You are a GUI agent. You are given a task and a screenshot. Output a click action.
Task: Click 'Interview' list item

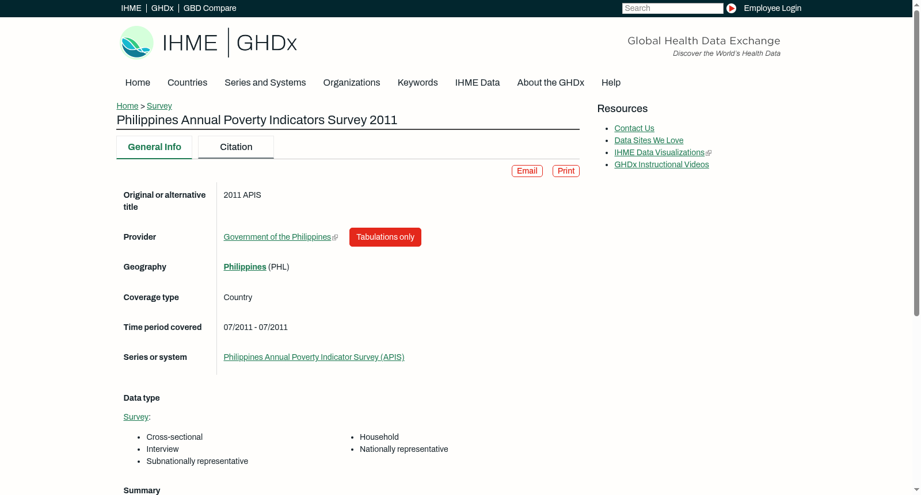click(x=162, y=450)
